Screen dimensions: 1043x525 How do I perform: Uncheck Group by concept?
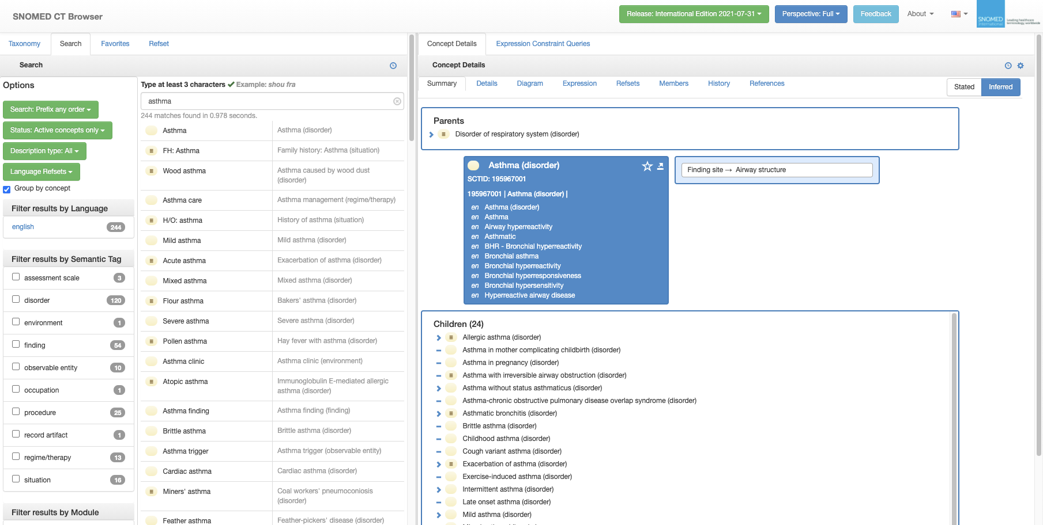(x=7, y=189)
